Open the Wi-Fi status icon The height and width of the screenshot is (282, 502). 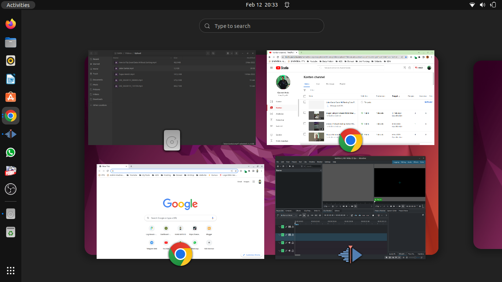point(472,5)
